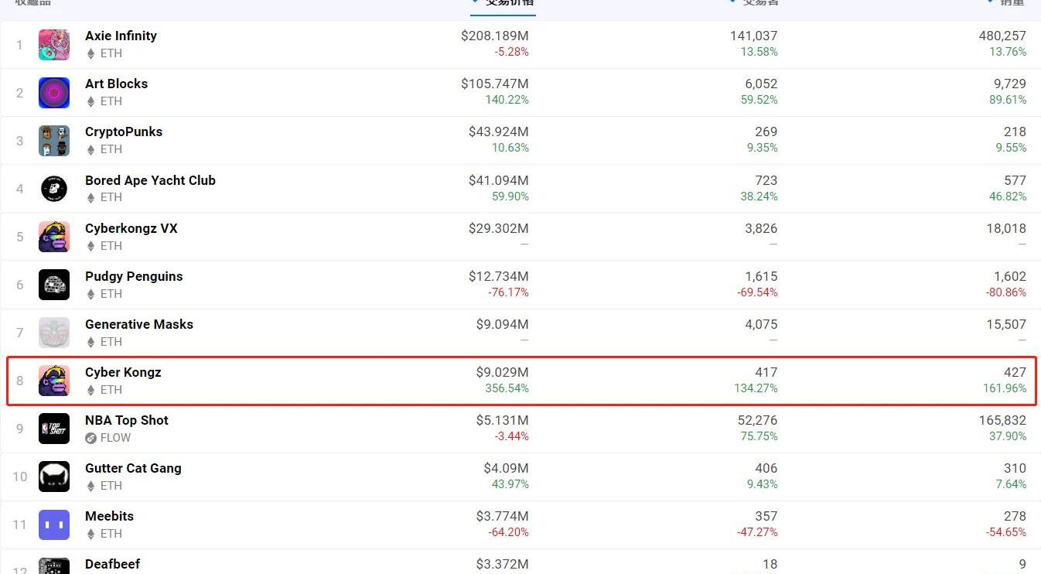1041x574 pixels.
Task: Click the ETH symbol under Generative Masks
Action: [x=90, y=342]
